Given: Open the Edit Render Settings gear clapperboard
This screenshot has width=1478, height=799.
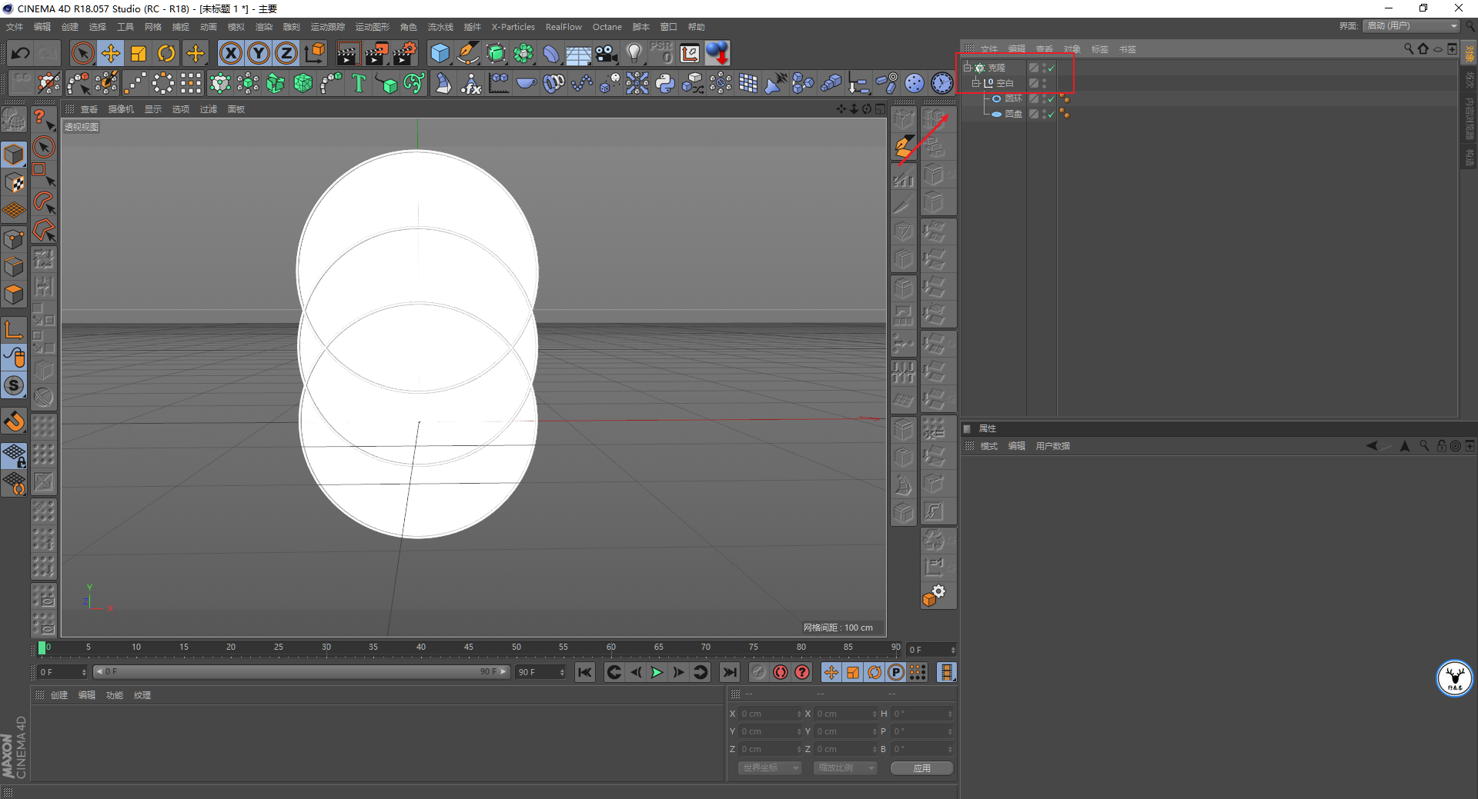Looking at the screenshot, I should 405,53.
